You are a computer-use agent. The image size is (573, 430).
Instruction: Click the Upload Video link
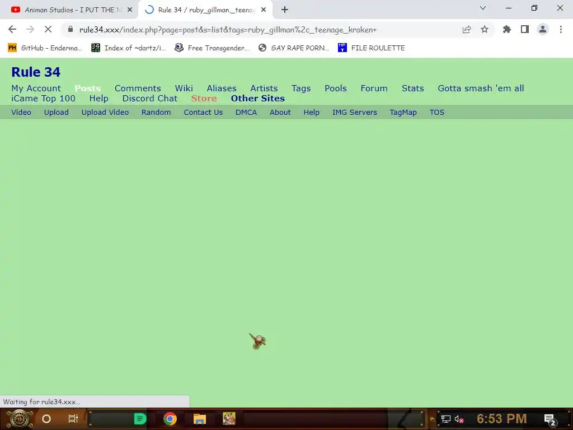tap(105, 112)
